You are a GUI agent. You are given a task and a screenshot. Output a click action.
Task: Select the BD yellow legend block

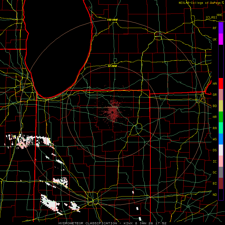pos(221,106)
